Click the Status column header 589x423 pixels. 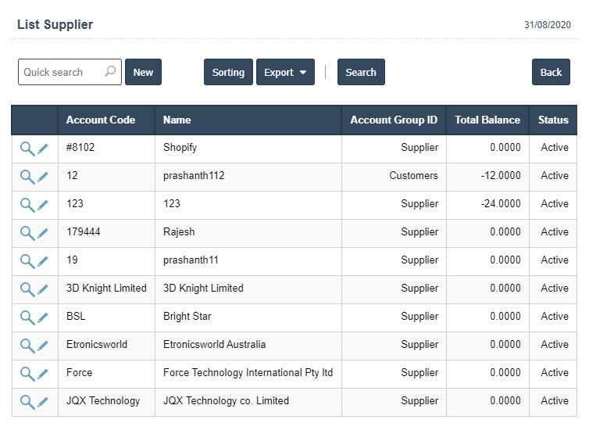tap(553, 120)
